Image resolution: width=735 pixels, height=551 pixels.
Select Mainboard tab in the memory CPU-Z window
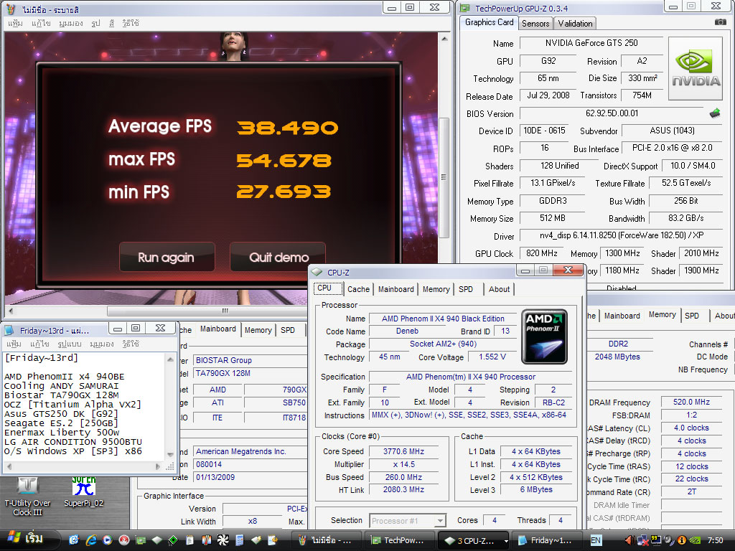point(622,316)
